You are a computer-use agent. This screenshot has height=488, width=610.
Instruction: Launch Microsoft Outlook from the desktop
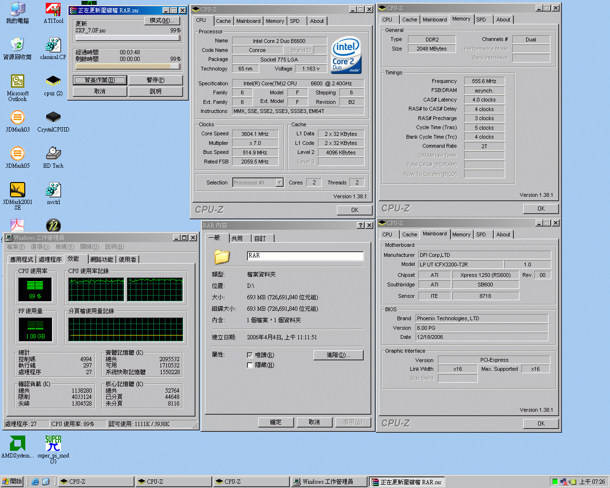click(17, 88)
